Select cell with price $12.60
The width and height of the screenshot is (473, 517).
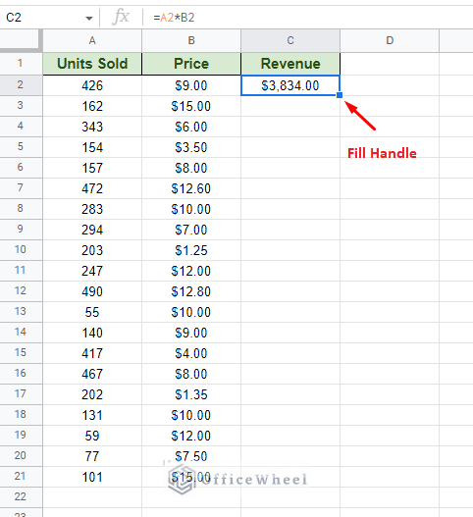point(191,188)
